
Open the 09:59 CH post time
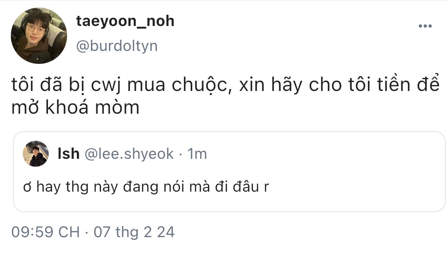(x=45, y=232)
